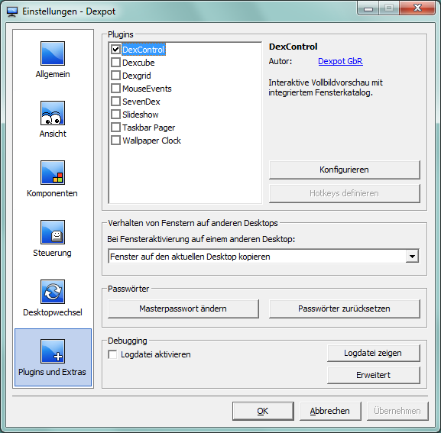Click Passwörter zurücksetzen button
This screenshot has width=441, height=433.
pyautogui.click(x=344, y=309)
